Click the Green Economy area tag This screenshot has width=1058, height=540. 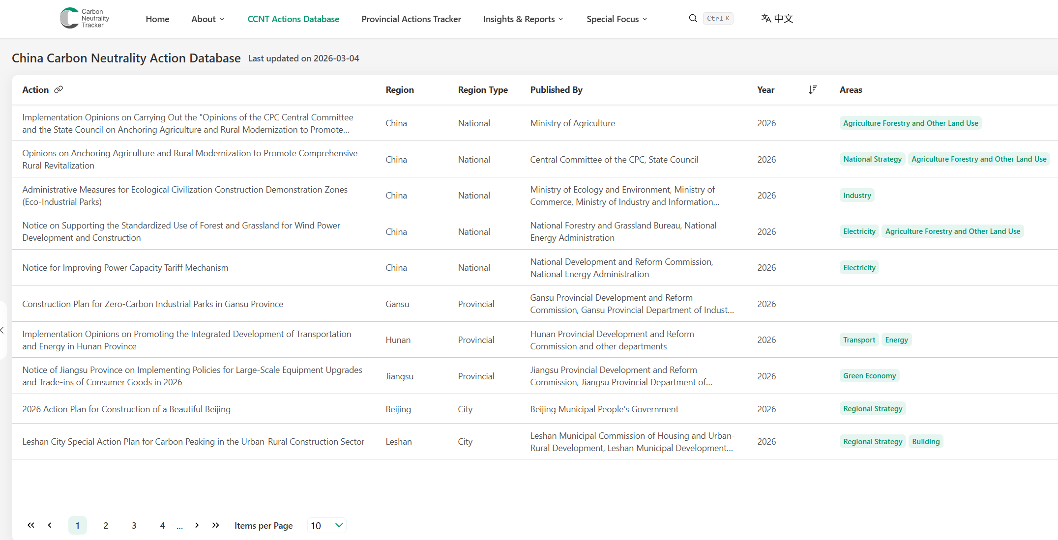(x=869, y=376)
